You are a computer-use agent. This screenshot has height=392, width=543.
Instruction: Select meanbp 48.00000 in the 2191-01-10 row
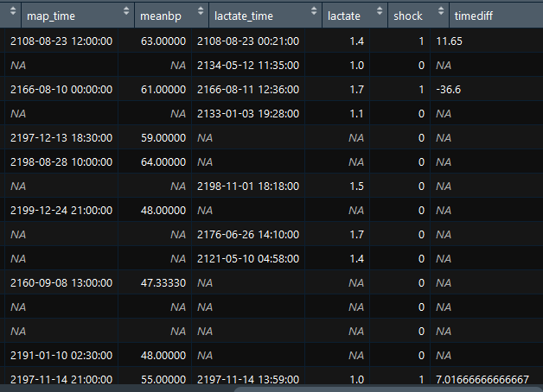tap(163, 356)
